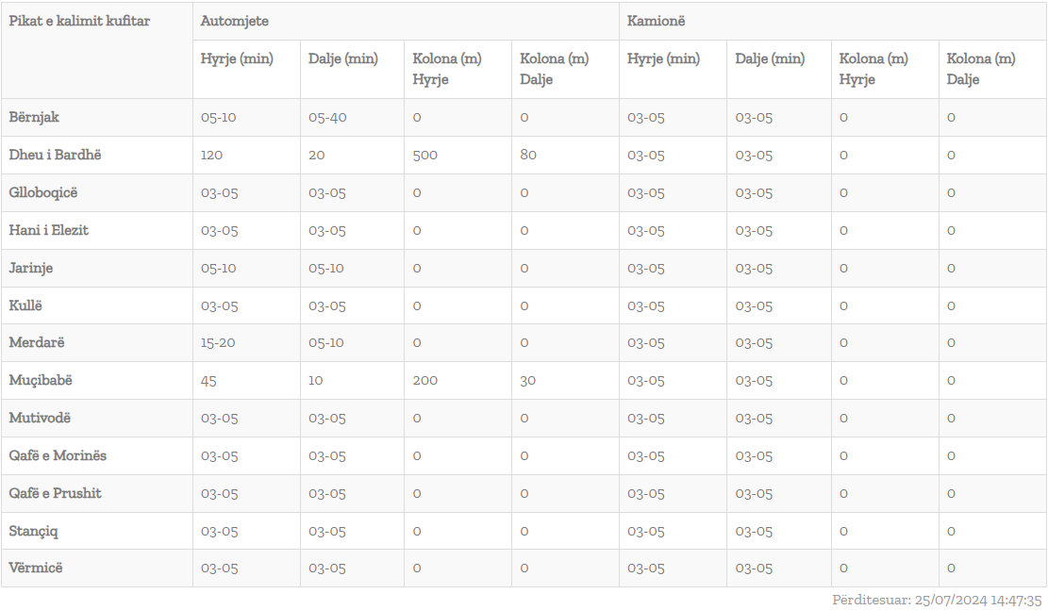
Task: Click the 45 entry time for Muçibabë
Action: (x=208, y=381)
